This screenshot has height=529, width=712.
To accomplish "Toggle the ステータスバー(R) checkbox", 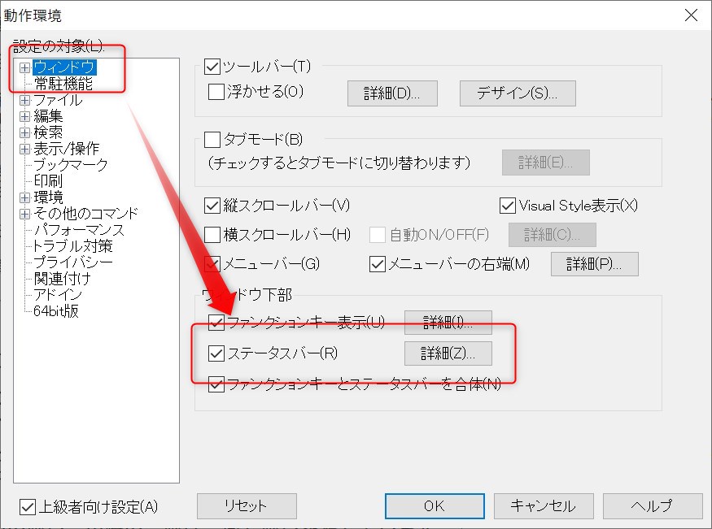I will tap(216, 353).
